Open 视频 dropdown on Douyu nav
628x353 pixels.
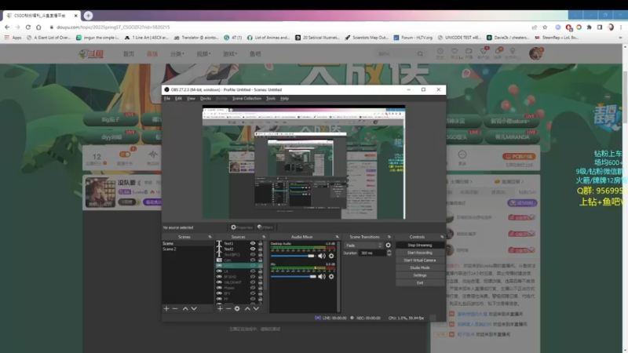coord(203,53)
